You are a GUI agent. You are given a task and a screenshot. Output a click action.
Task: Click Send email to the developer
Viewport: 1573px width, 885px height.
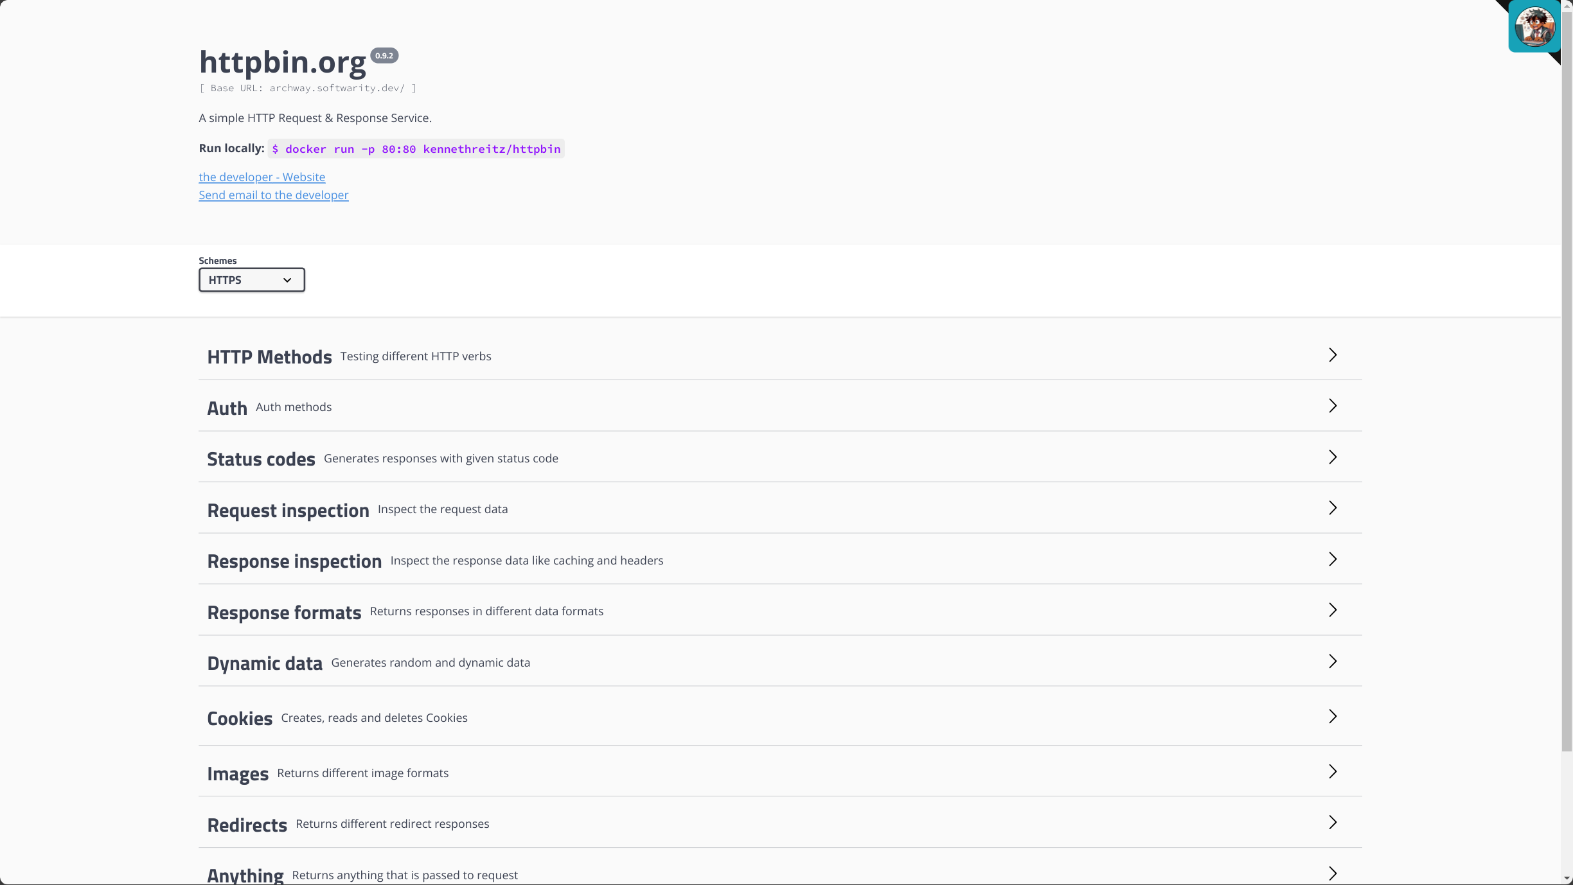(274, 195)
